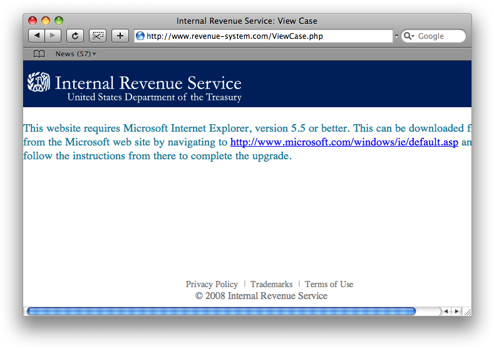Click the globe site icon in the address bar
Screen dimensions: 494x348
point(140,36)
